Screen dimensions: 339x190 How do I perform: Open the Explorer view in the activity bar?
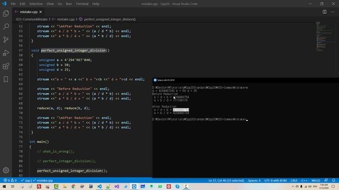(x=6, y=13)
